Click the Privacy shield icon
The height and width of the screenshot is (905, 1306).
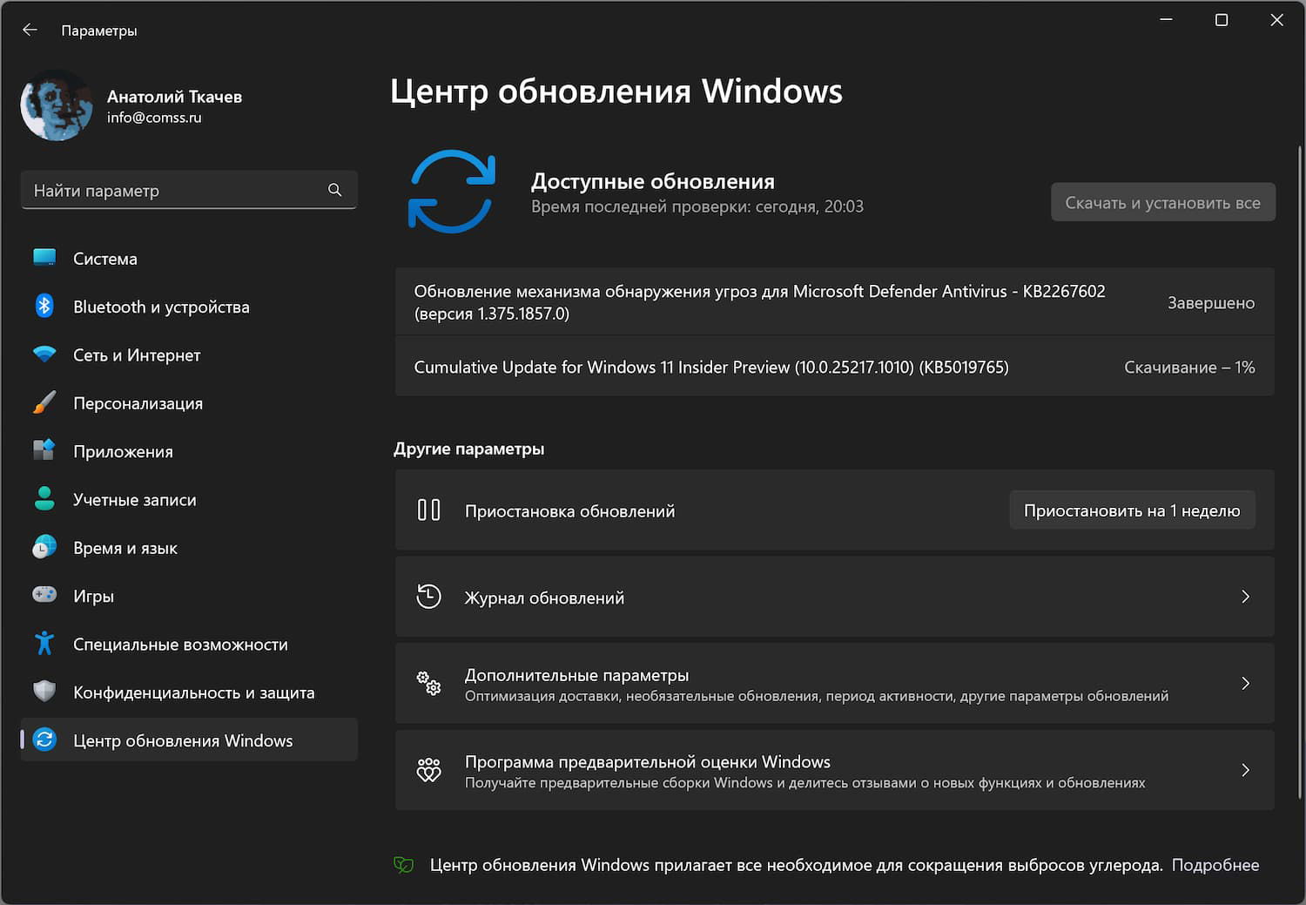pyautogui.click(x=44, y=692)
